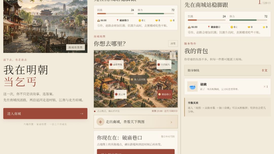Click the 随身物件 section label

coord(190,44)
